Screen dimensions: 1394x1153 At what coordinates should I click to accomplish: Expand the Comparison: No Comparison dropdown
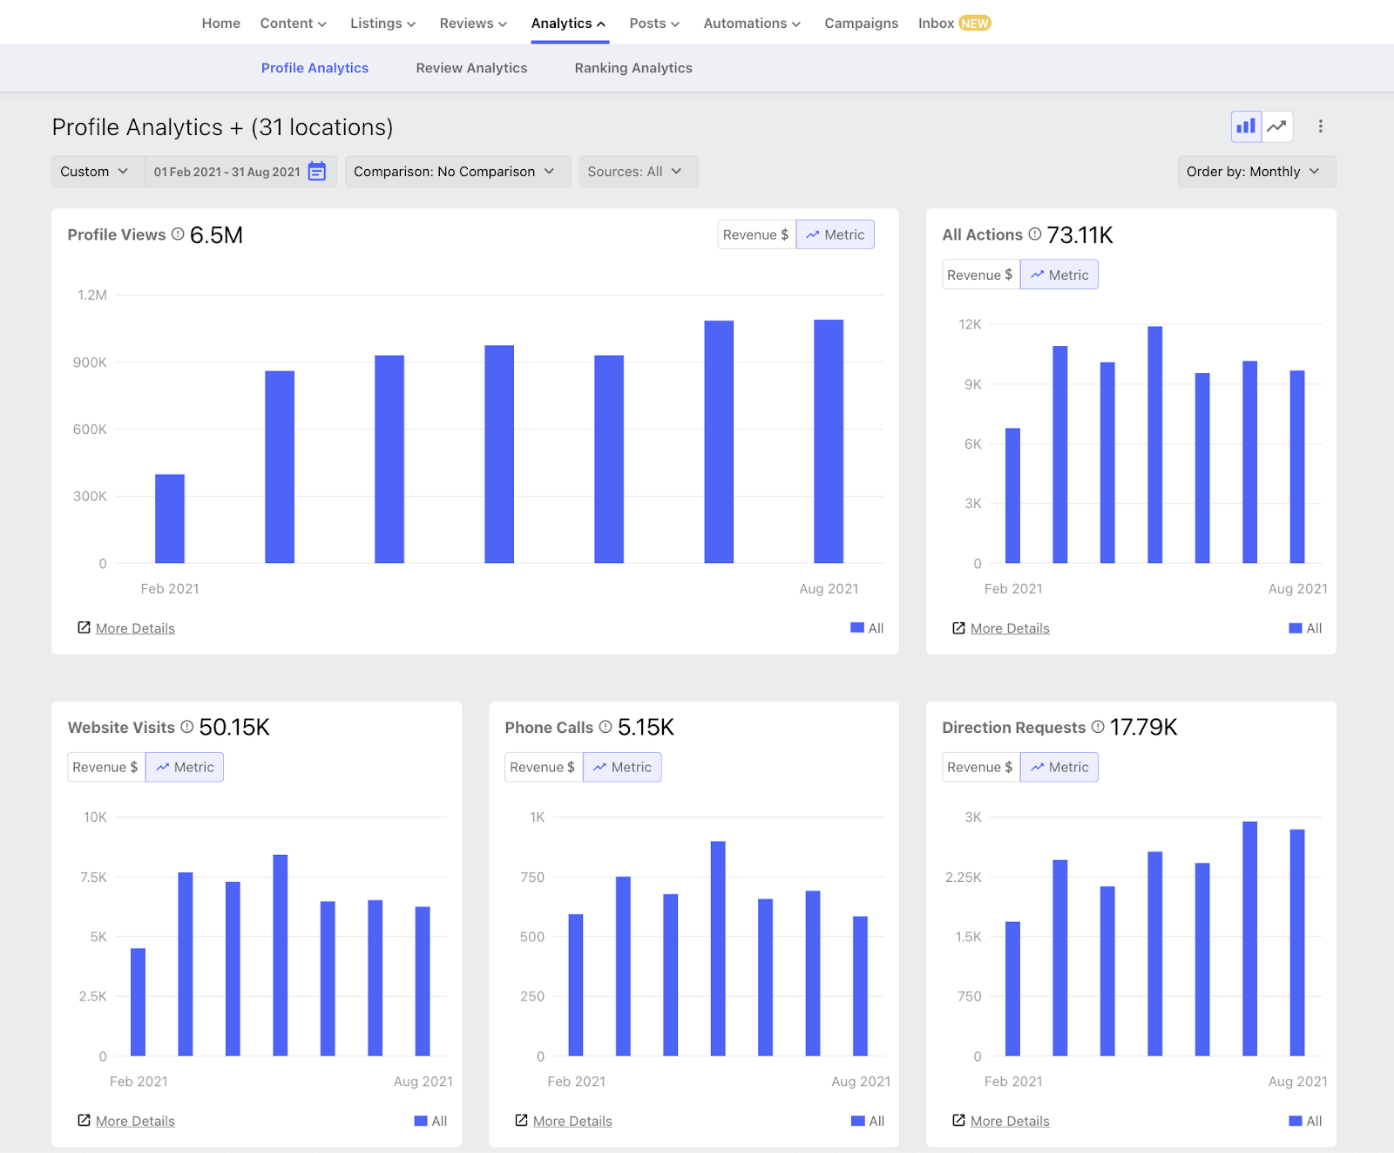pos(457,172)
